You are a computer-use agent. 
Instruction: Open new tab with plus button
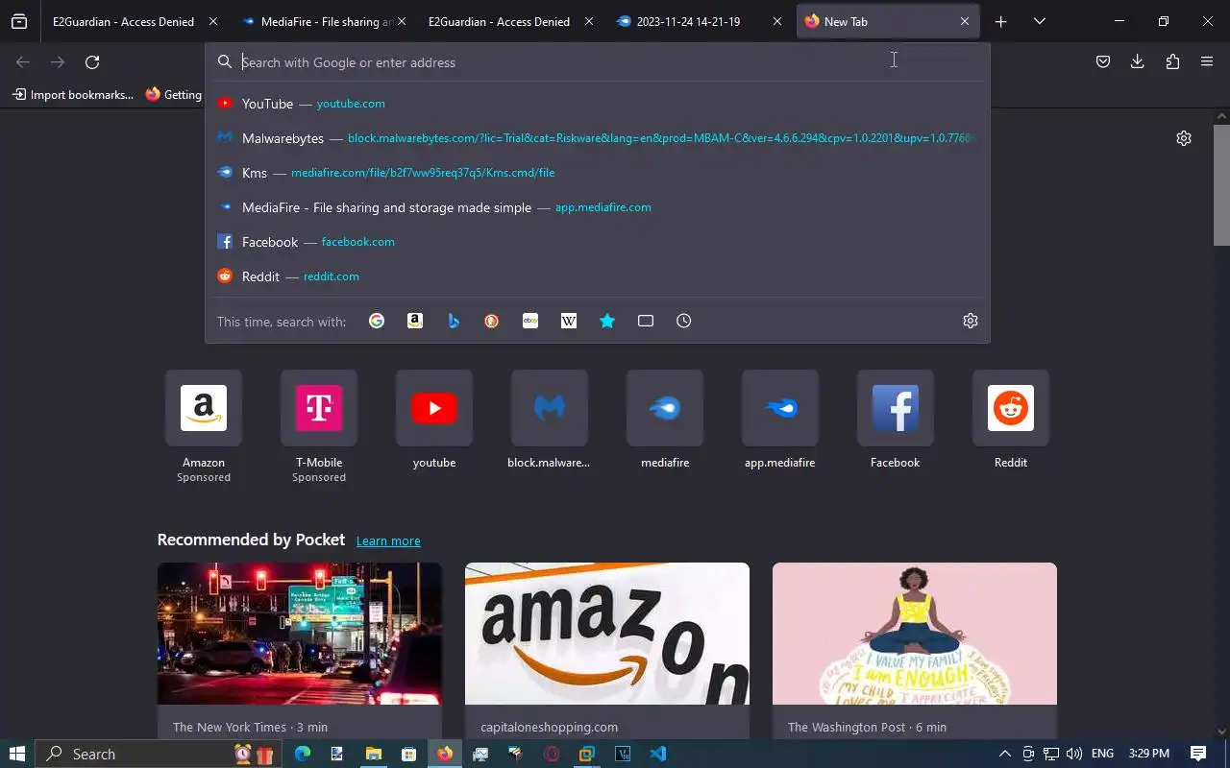click(x=1001, y=21)
